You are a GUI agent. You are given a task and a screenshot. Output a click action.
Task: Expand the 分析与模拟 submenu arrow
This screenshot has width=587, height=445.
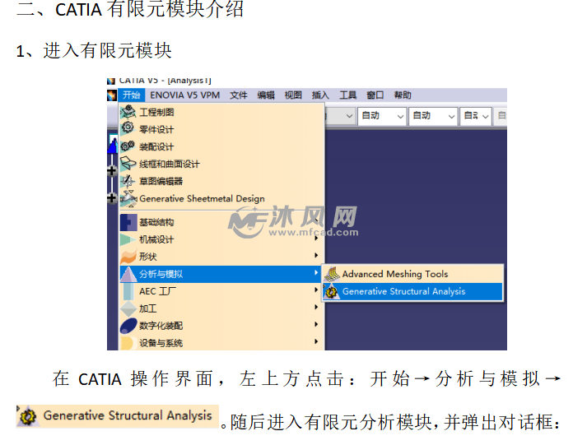[x=316, y=272]
